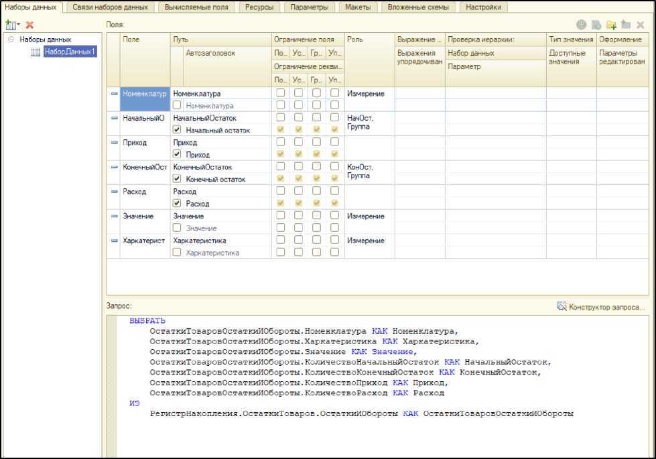Viewport: 656px width, 459px height.
Task: Click the add folder icon above fields
Action: [610, 24]
